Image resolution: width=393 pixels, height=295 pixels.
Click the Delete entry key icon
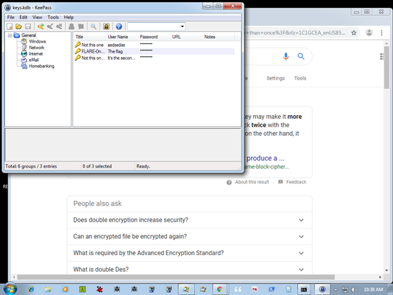(x=59, y=26)
